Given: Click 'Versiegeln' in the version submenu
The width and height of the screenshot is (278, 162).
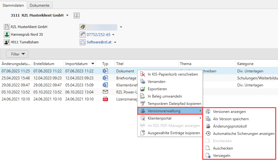Looking at the screenshot, I should 222,156.
